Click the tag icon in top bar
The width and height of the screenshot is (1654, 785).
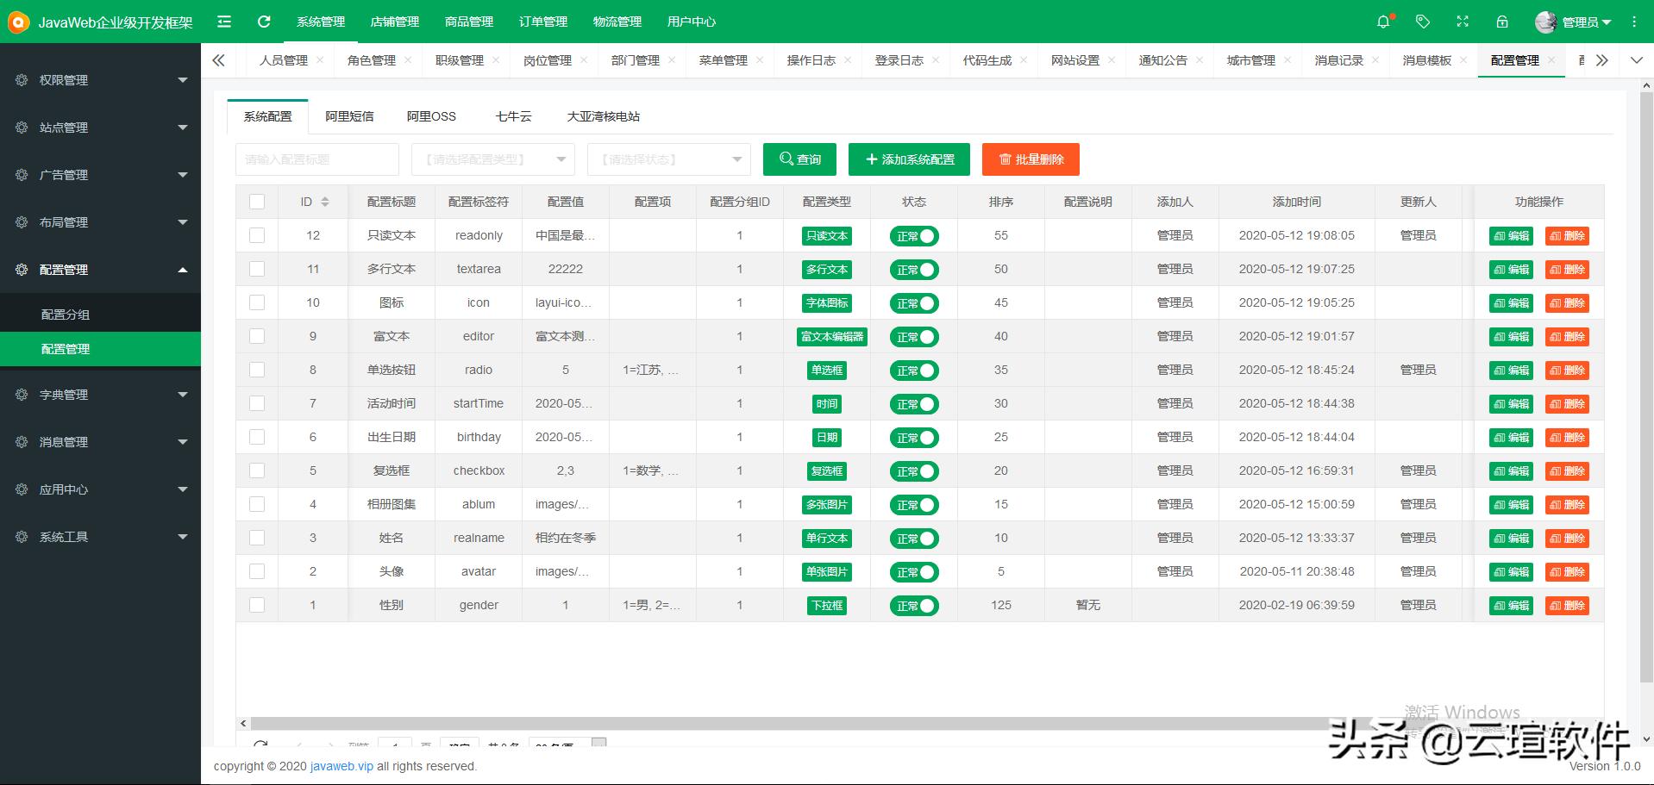[1423, 22]
